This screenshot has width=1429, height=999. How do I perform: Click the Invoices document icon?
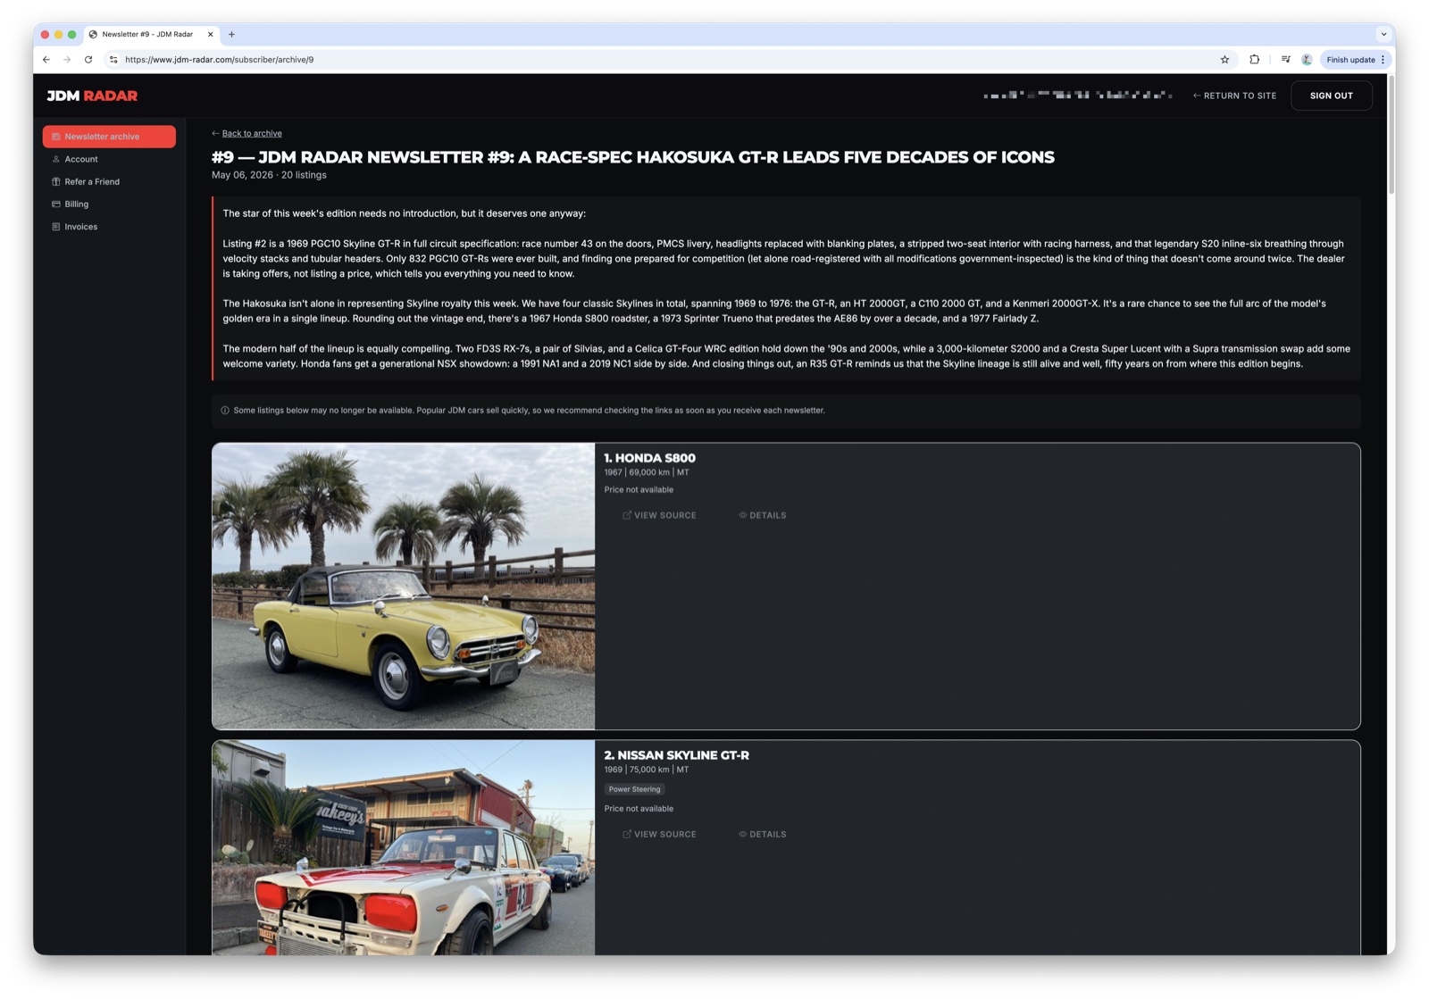pyautogui.click(x=55, y=227)
